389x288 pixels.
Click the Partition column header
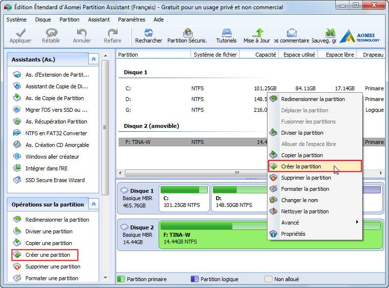click(x=153, y=55)
